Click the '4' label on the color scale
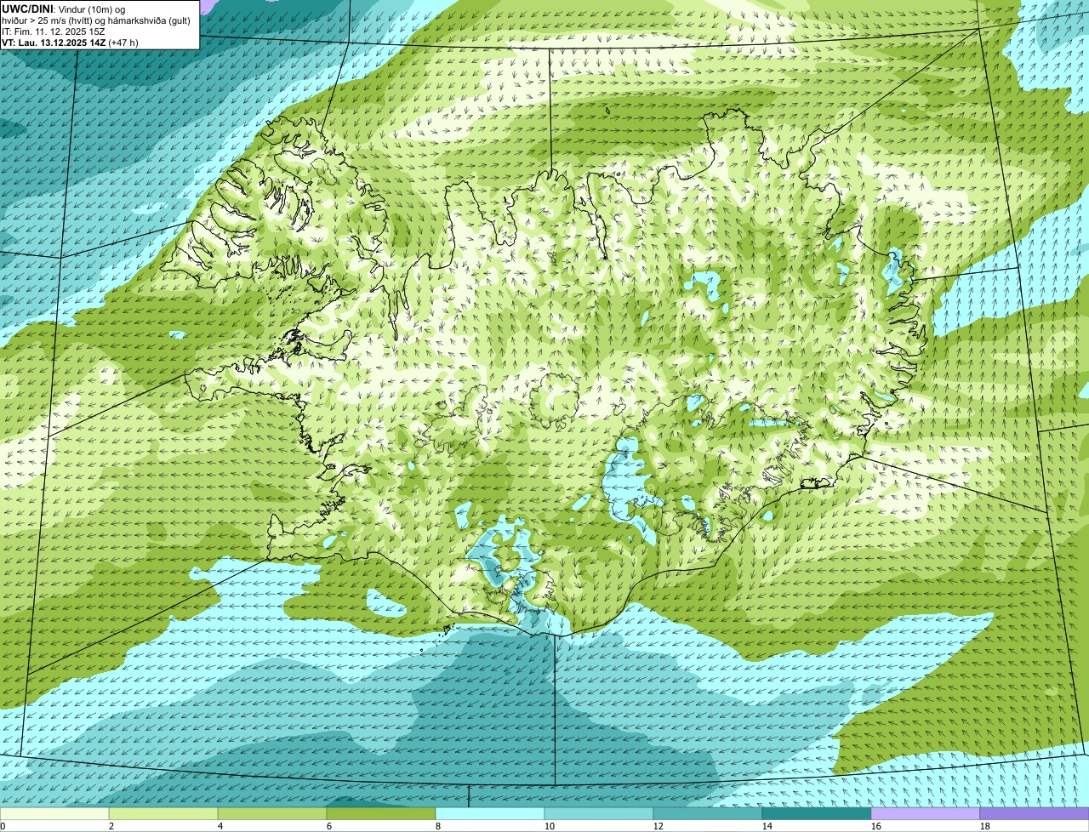 click(220, 826)
